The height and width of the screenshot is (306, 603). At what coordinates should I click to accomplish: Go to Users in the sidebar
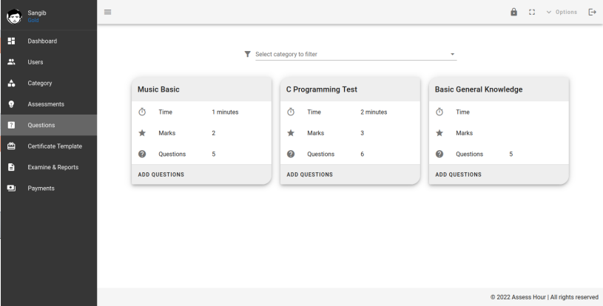coord(36,62)
